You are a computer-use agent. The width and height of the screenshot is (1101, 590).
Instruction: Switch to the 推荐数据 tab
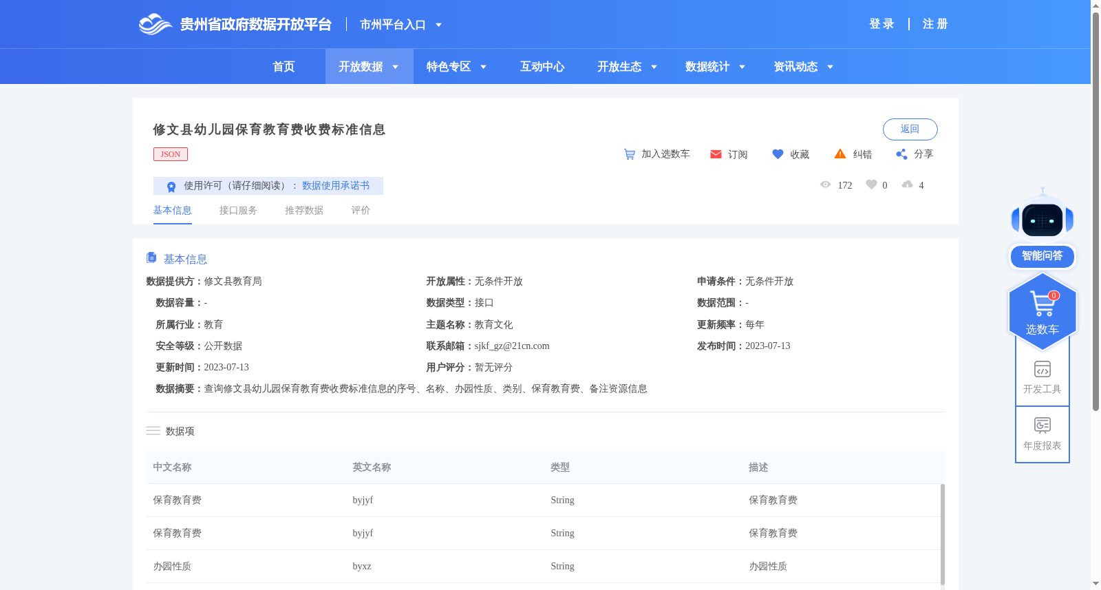pyautogui.click(x=304, y=211)
